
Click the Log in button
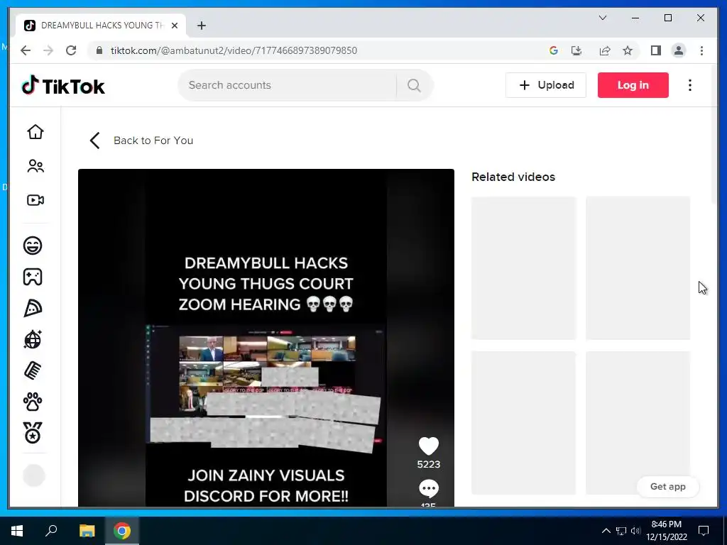[x=633, y=85]
